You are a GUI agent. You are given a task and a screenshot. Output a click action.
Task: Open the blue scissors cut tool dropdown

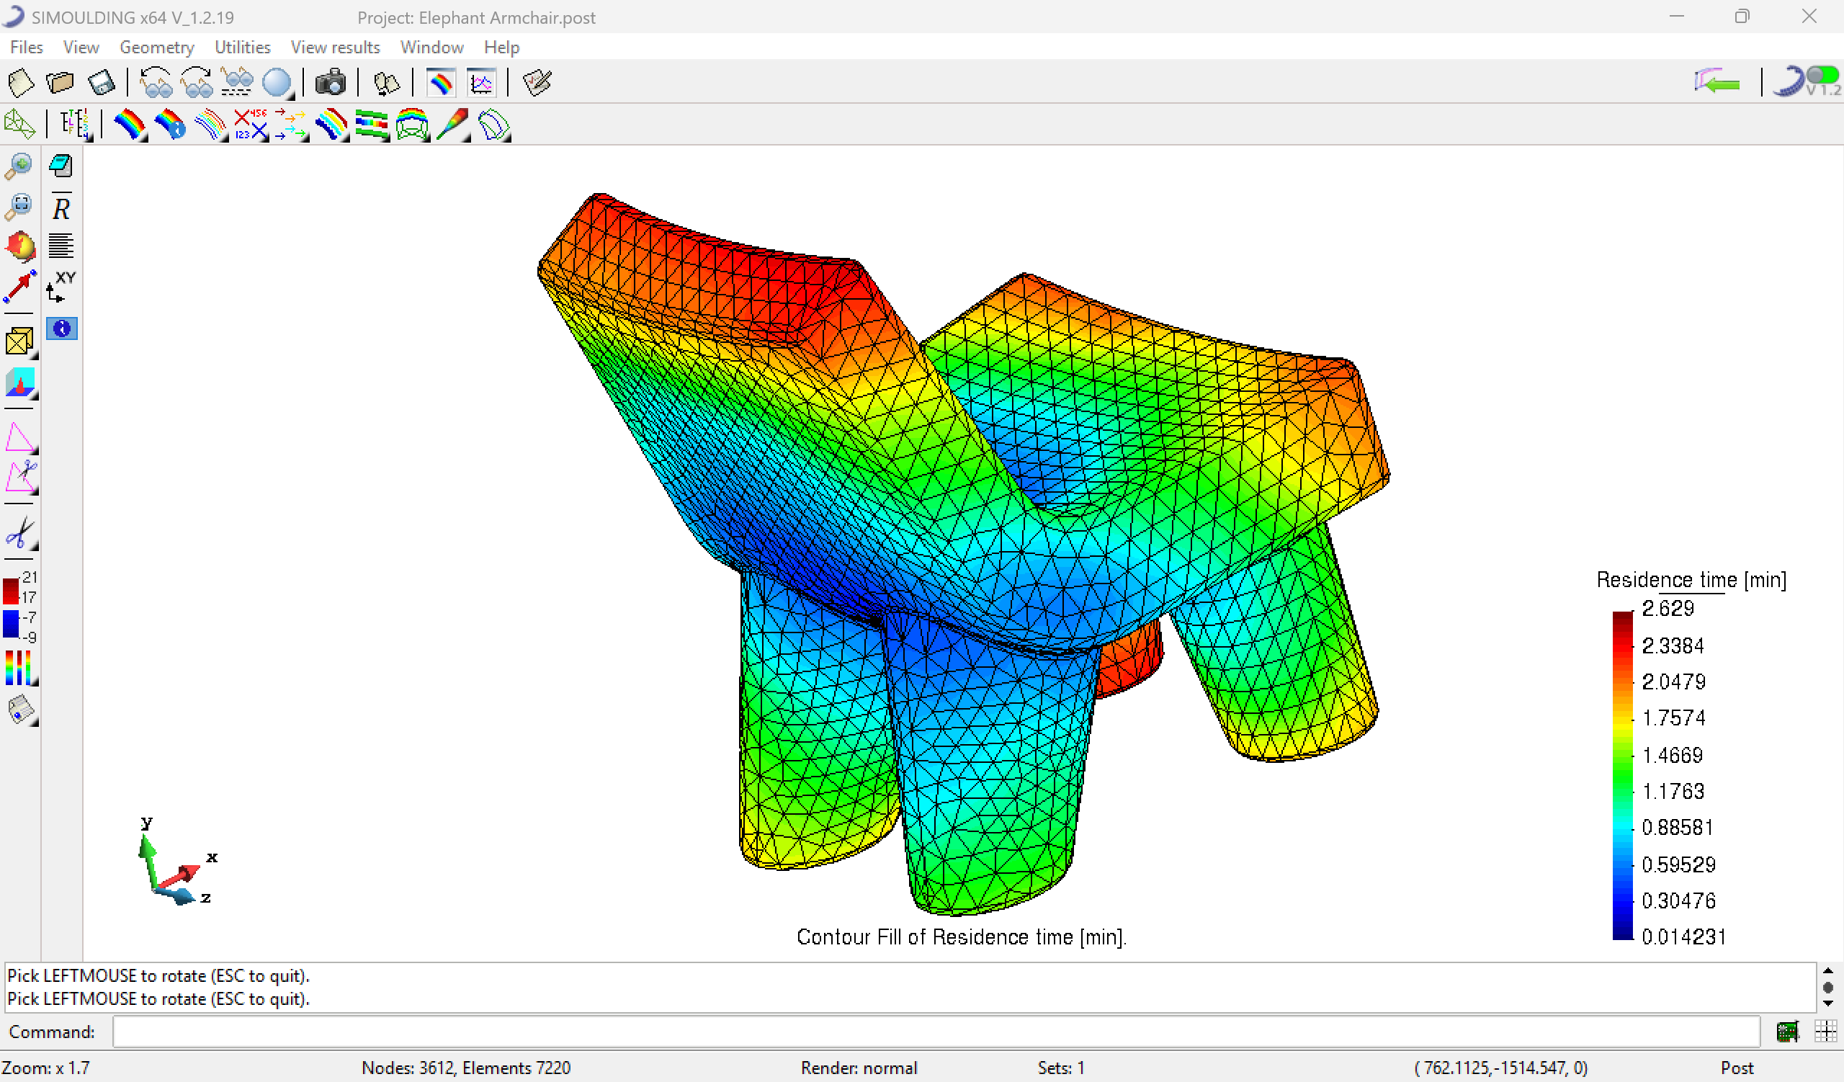[x=20, y=533]
